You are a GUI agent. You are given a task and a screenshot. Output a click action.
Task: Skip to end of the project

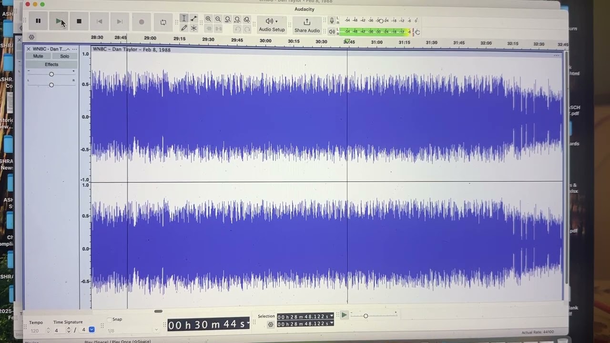pyautogui.click(x=120, y=21)
